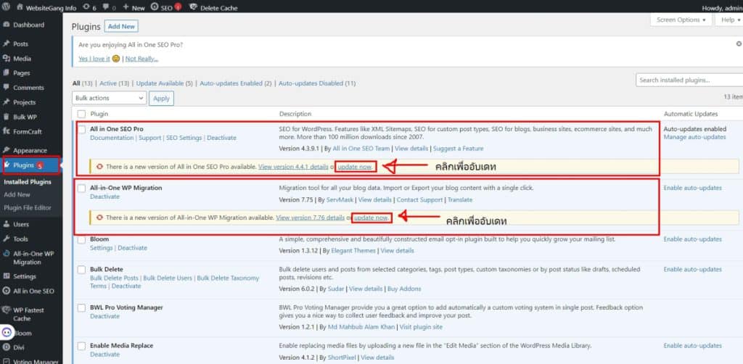Click the WordPress logo in admin bar
This screenshot has height=364, width=743.
[x=6, y=7]
